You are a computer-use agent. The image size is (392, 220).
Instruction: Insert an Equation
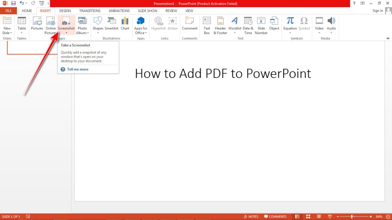click(x=290, y=23)
